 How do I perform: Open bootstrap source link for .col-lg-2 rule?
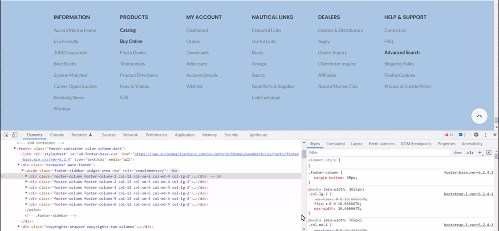coord(469,194)
